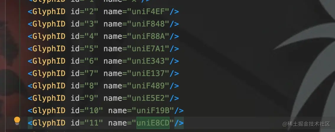Place cursor in the uniF4EF name value
The height and width of the screenshot is (132, 335).
coord(148,11)
